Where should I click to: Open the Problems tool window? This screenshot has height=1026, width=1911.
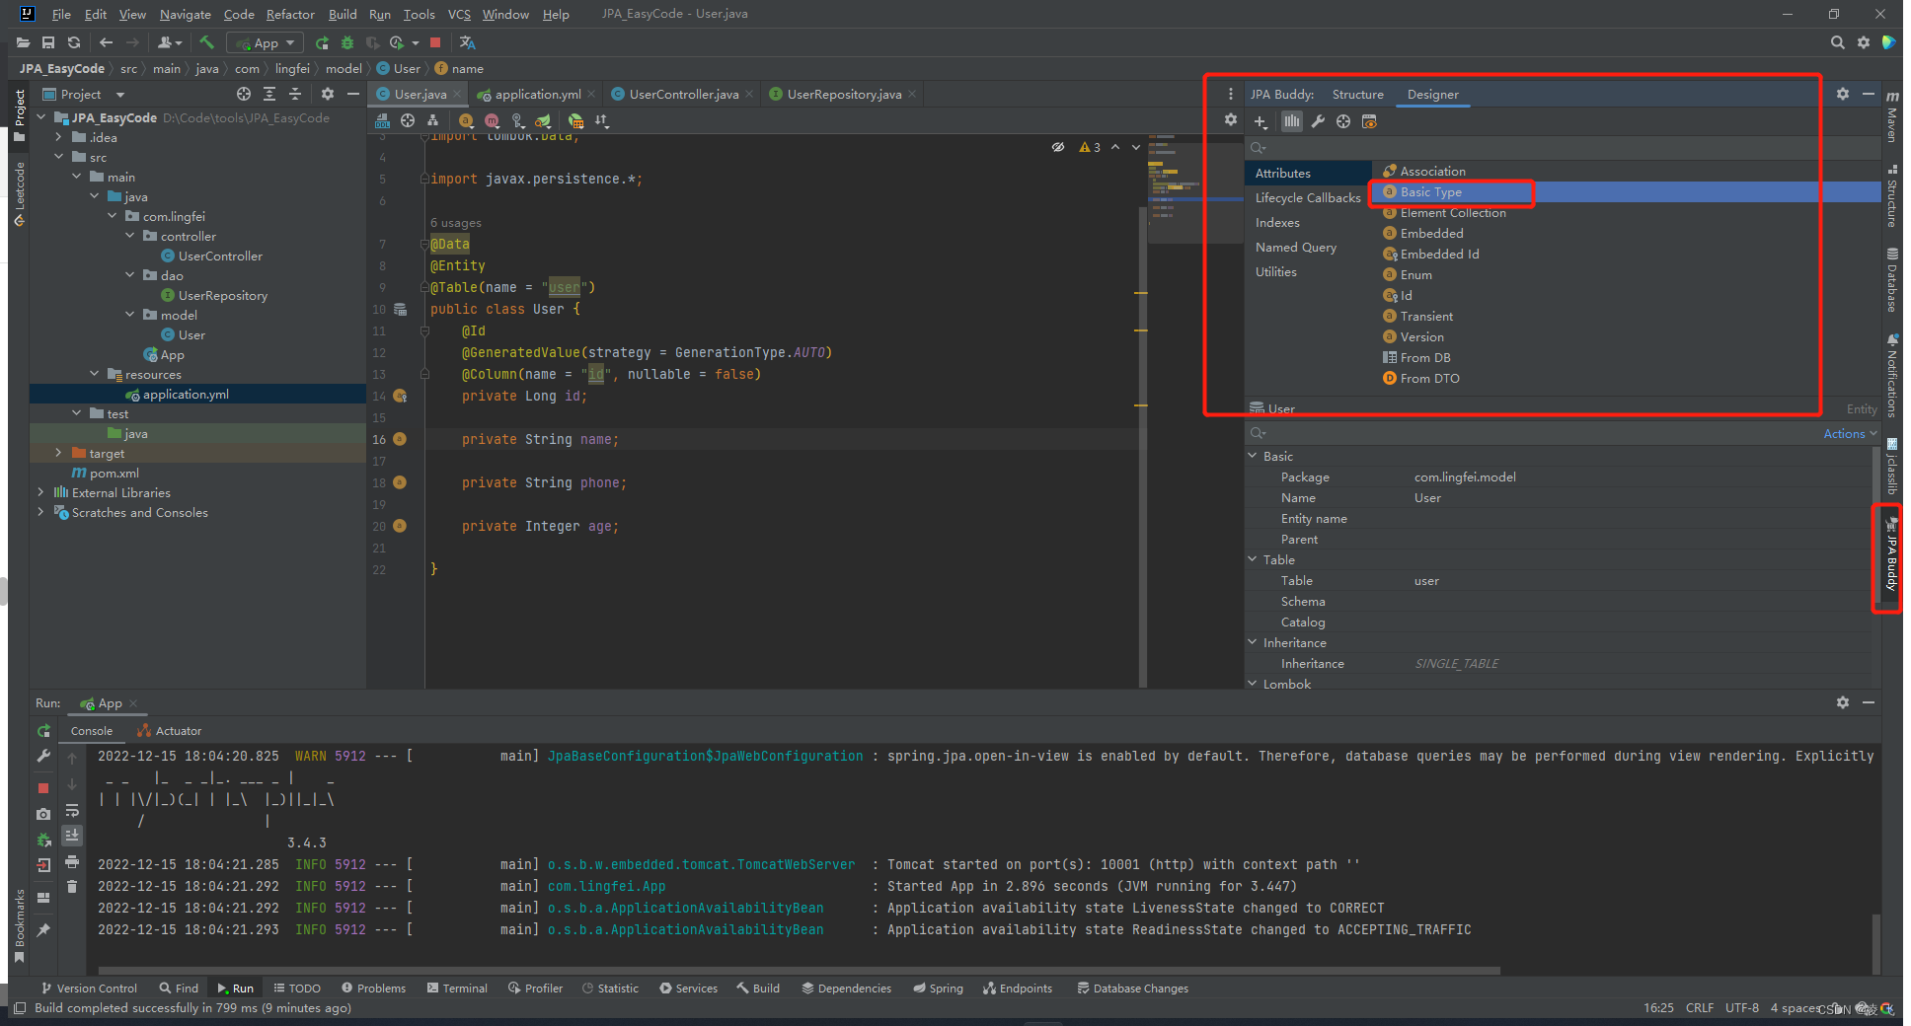tap(373, 988)
